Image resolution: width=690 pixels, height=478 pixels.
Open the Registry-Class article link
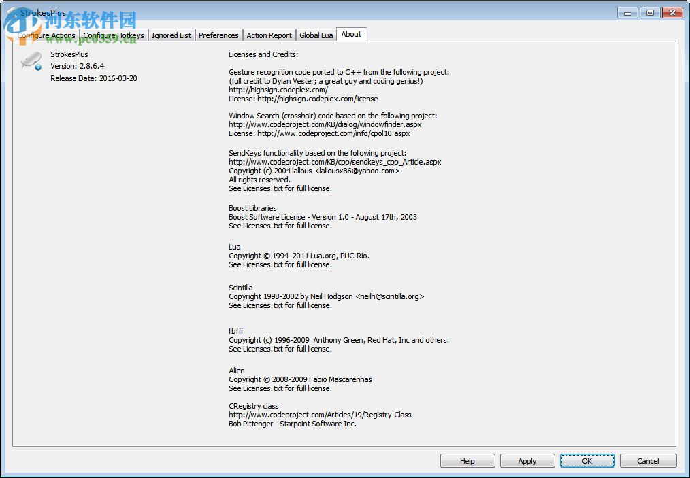pos(321,414)
